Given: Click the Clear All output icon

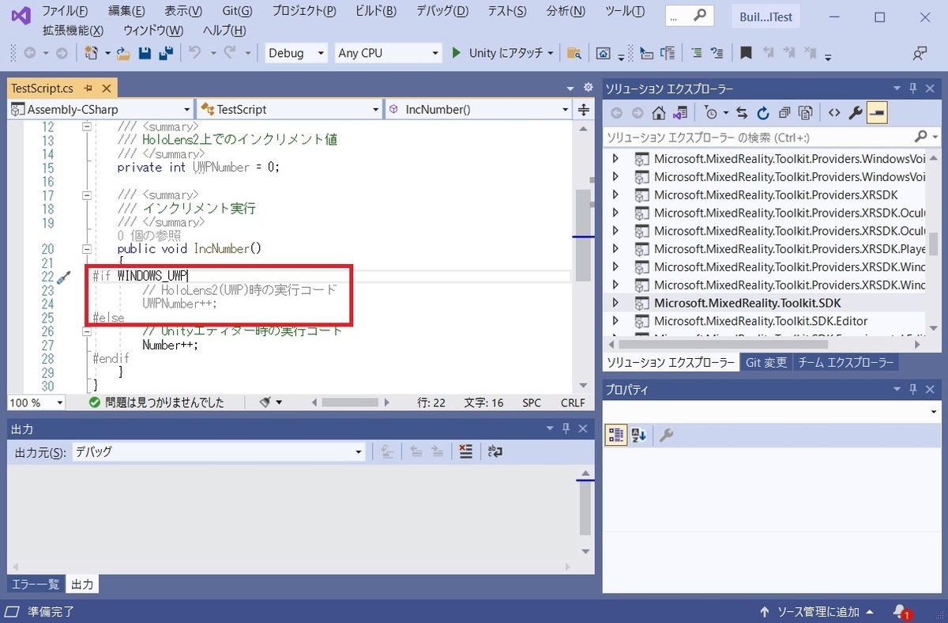Looking at the screenshot, I should pyautogui.click(x=466, y=451).
